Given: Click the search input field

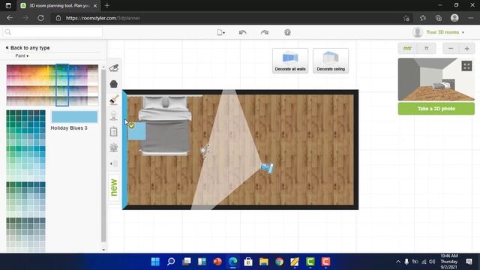Looking at the screenshot, I should point(52,32).
